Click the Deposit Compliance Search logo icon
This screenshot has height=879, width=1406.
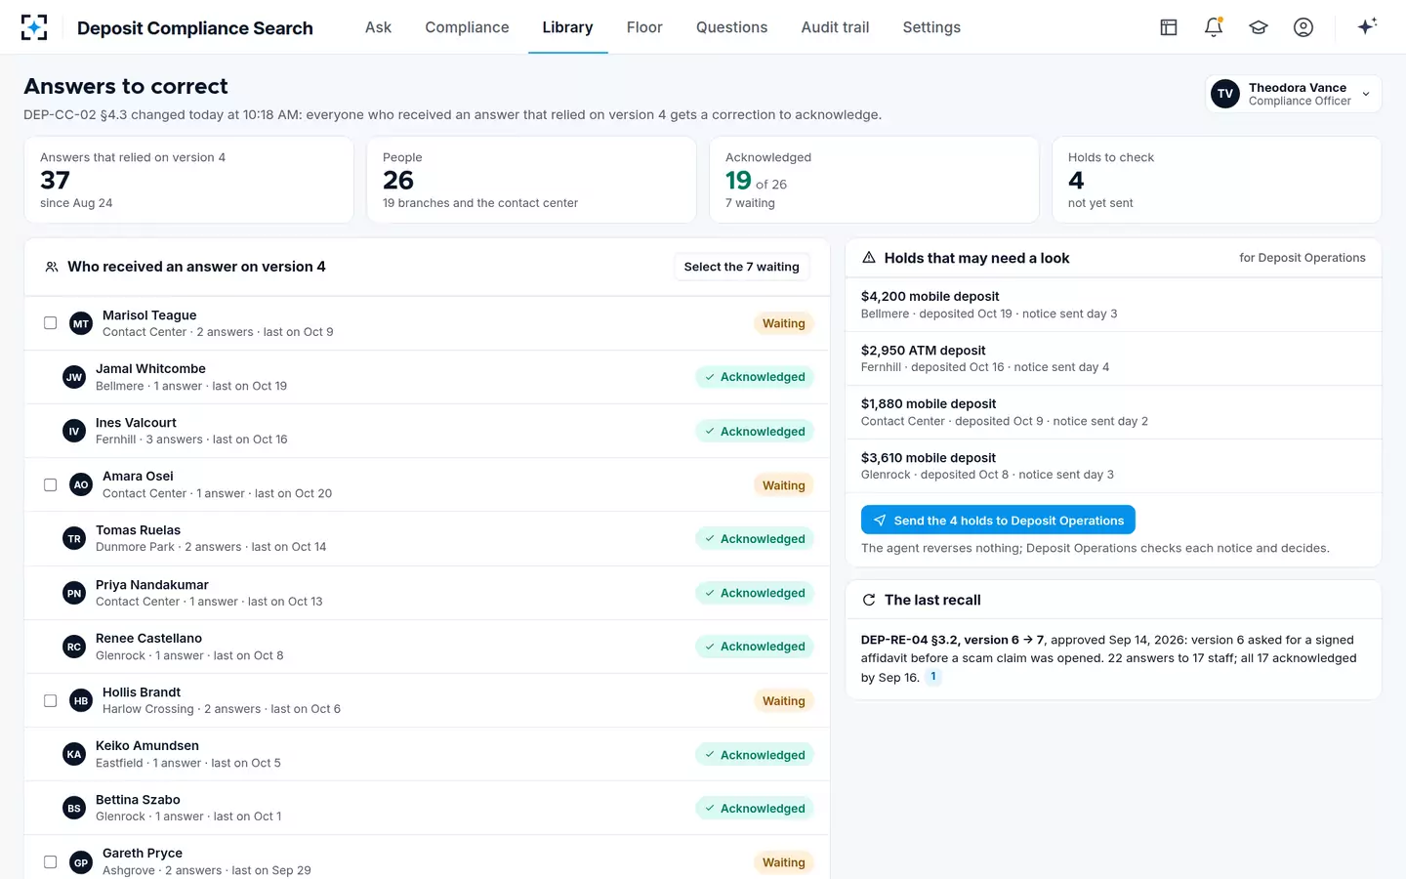(x=34, y=27)
